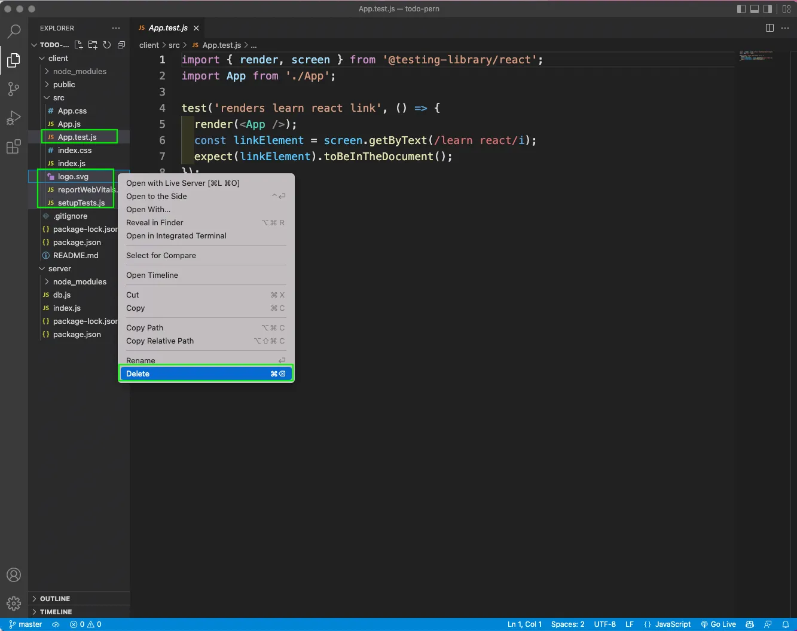797x631 pixels.
Task: Click Go Live in status bar
Action: pyautogui.click(x=718, y=624)
